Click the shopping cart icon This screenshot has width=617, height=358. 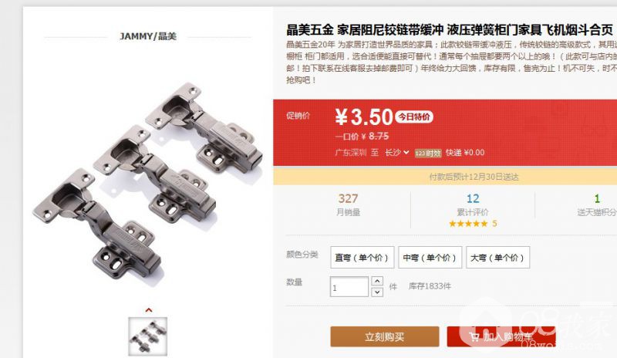coord(474,337)
